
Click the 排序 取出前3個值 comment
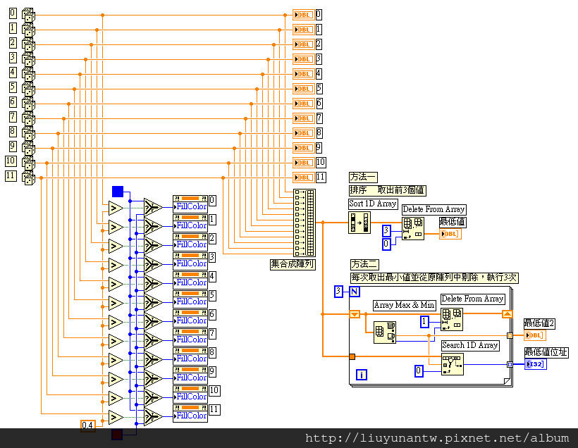(388, 190)
